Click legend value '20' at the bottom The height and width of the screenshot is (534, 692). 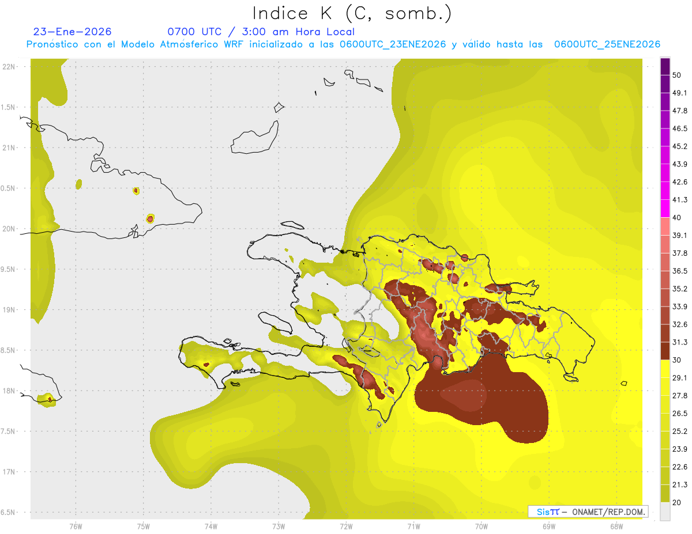click(x=678, y=503)
